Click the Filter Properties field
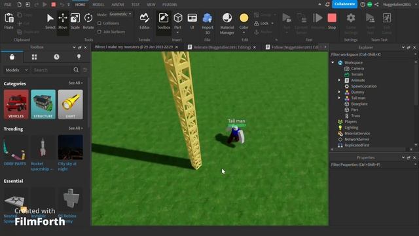Image resolution: width=419 pixels, height=236 pixels. (373, 165)
